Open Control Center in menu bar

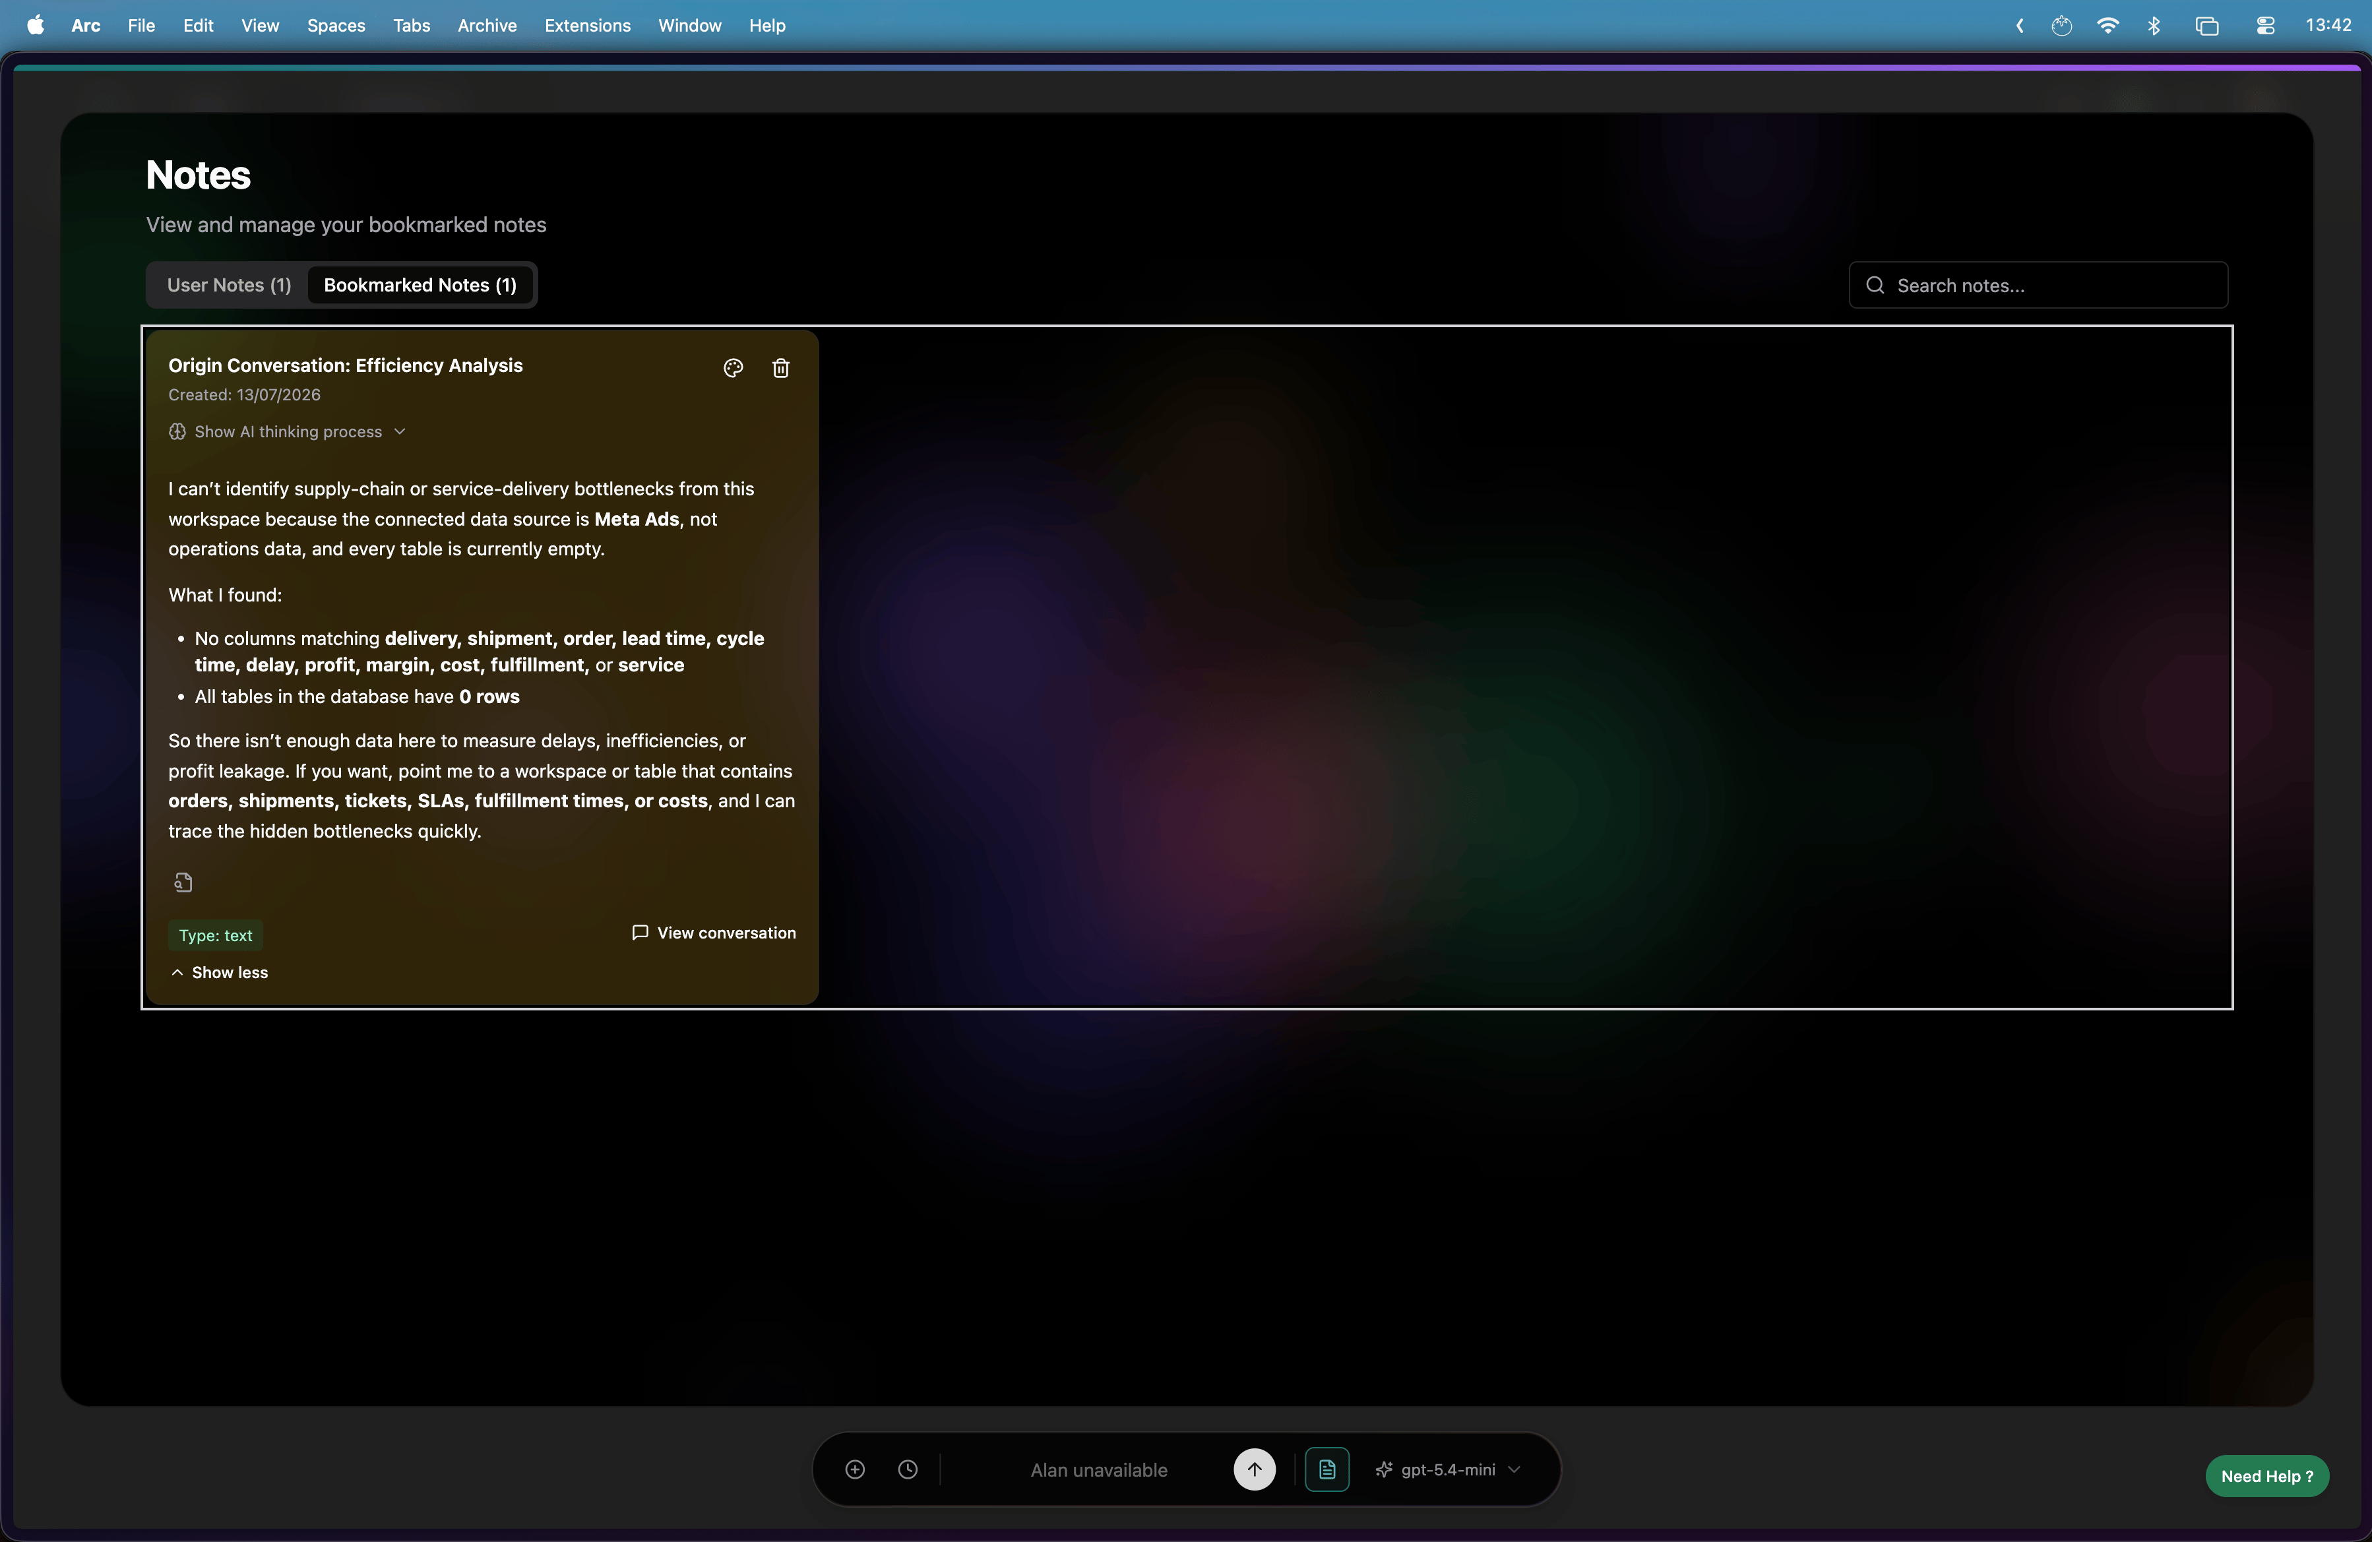coord(2264,25)
